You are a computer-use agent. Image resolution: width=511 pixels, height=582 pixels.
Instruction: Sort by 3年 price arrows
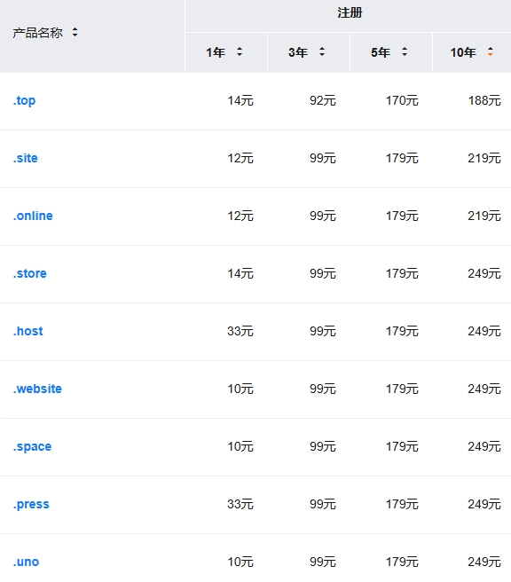click(322, 52)
